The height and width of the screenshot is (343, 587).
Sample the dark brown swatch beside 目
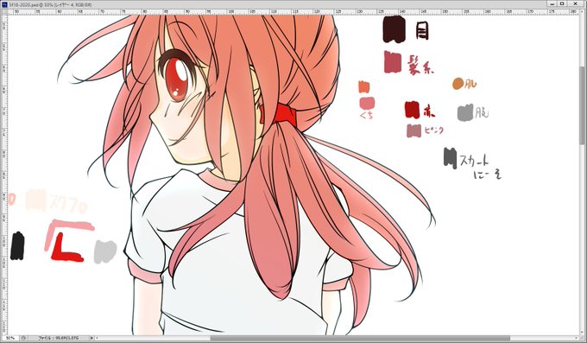[394, 29]
